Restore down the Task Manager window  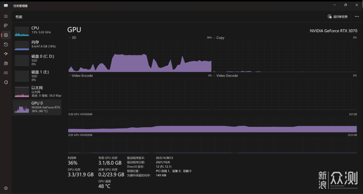pyautogui.click(x=345, y=5)
